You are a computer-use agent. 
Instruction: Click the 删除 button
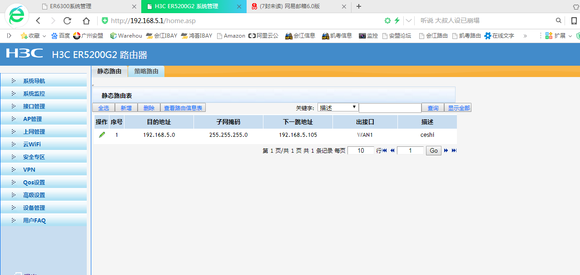point(149,108)
